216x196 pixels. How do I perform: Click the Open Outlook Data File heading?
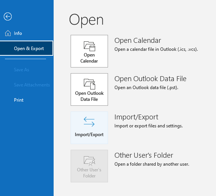(150, 79)
